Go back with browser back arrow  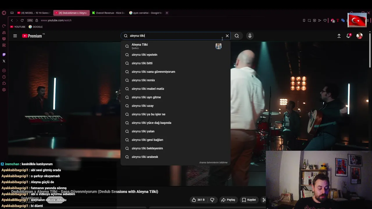(x=12, y=20)
